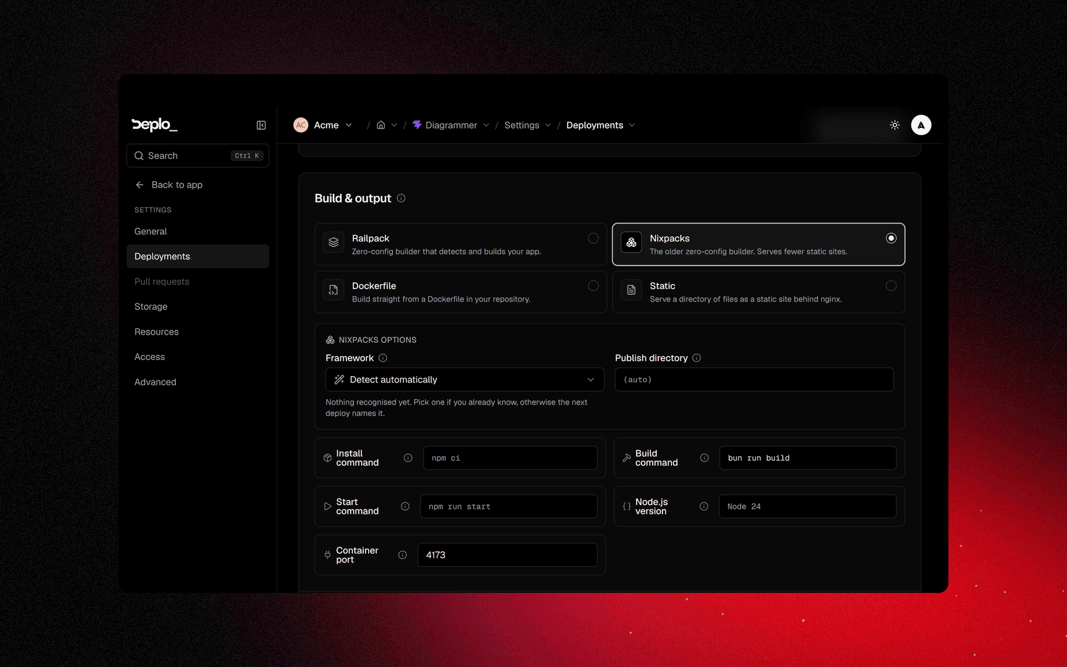Click the Diagrammer lightning icon
Viewport: 1067px width, 667px height.
(x=417, y=125)
